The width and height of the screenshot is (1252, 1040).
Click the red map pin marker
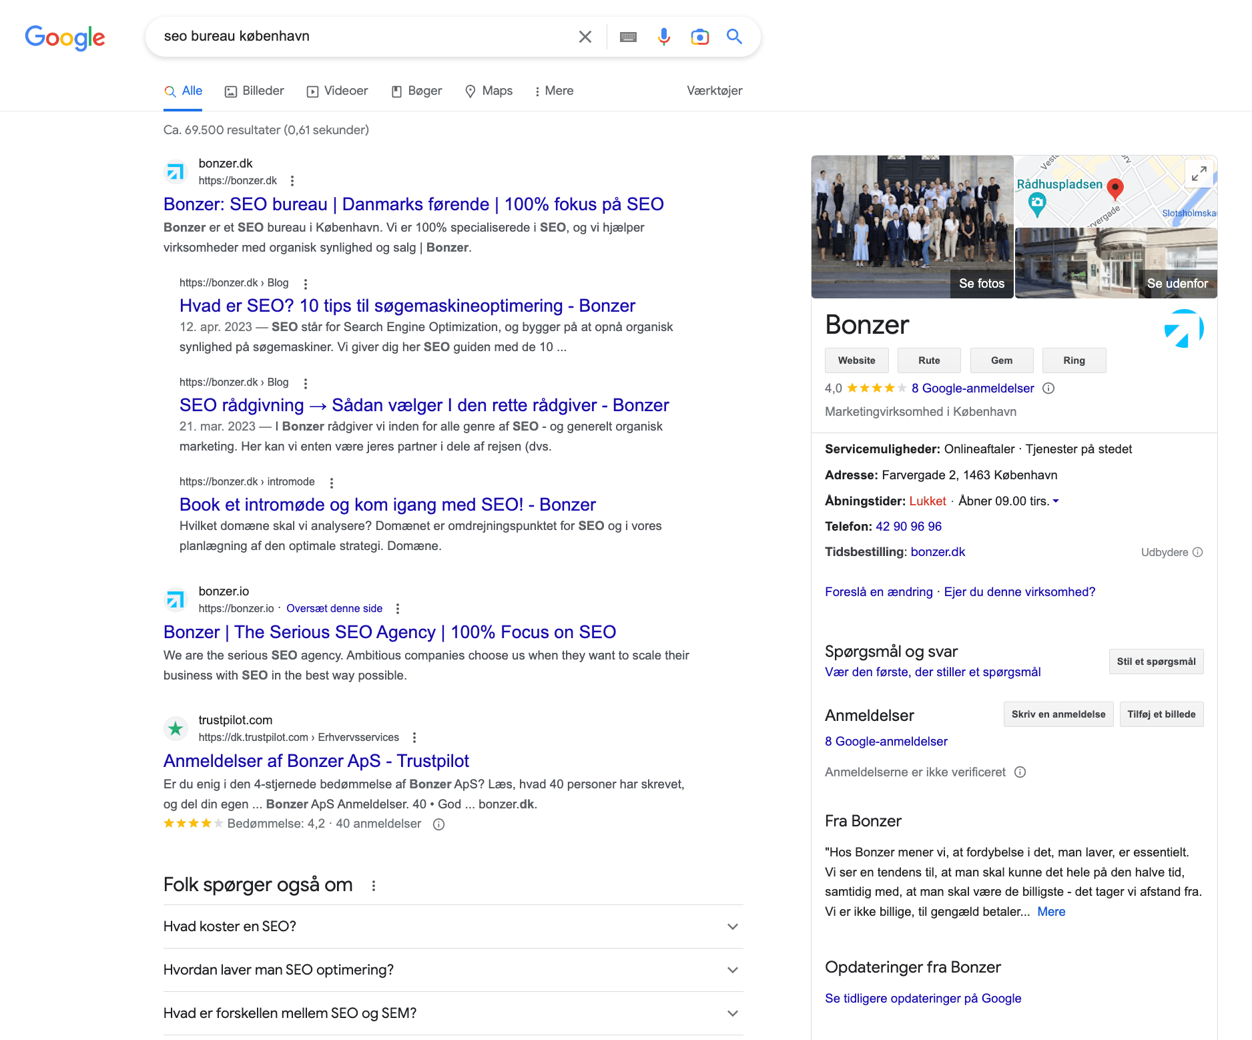coord(1115,189)
